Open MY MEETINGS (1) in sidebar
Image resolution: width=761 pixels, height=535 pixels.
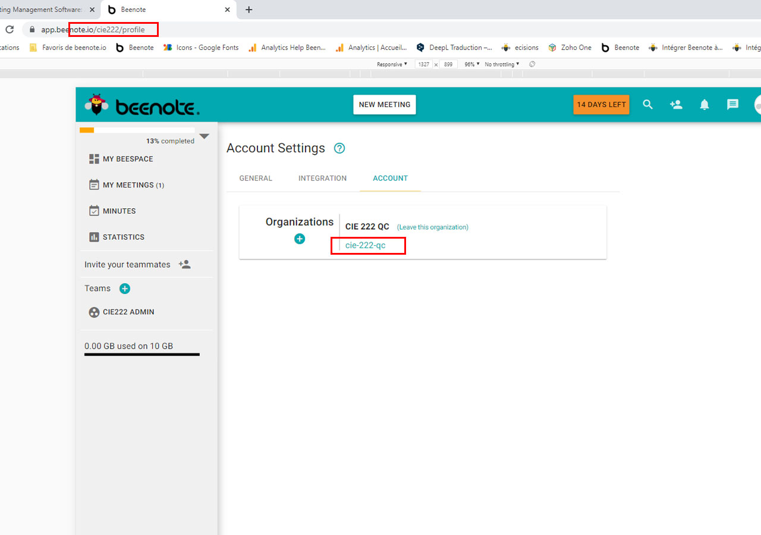pyautogui.click(x=133, y=185)
